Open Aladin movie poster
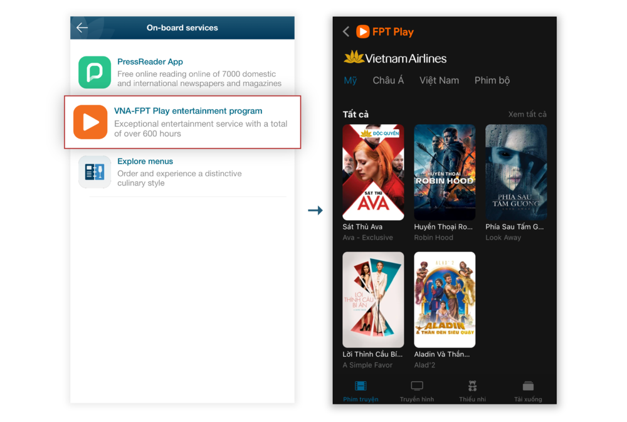The width and height of the screenshot is (627, 422). click(x=445, y=300)
